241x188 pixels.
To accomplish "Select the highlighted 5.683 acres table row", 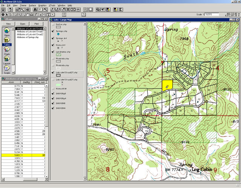I will 23,155.
